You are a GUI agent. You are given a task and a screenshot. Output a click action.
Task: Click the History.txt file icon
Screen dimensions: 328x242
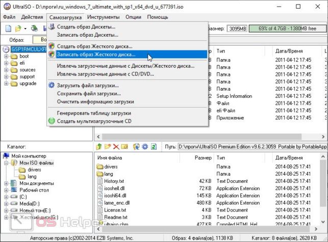100,181
